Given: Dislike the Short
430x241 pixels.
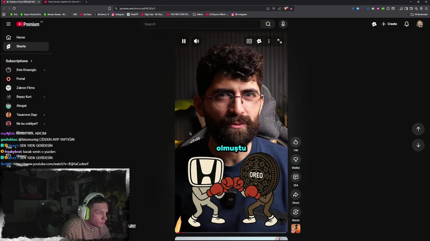Looking at the screenshot, I should [296, 159].
